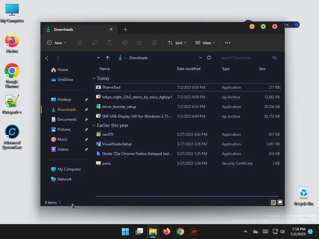Launch Chrome from the taskbar
Screen dimensions: 319x239
pos(180,232)
